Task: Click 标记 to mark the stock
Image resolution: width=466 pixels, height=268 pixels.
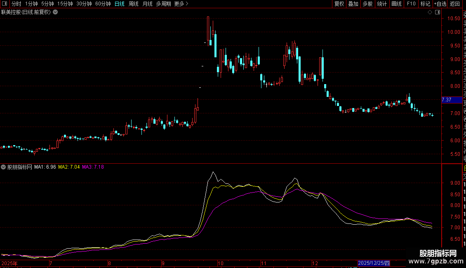Action: [x=425, y=4]
